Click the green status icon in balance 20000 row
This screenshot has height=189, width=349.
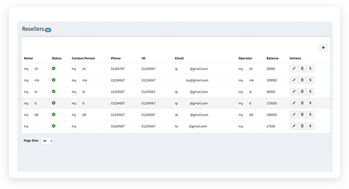[x=53, y=68]
